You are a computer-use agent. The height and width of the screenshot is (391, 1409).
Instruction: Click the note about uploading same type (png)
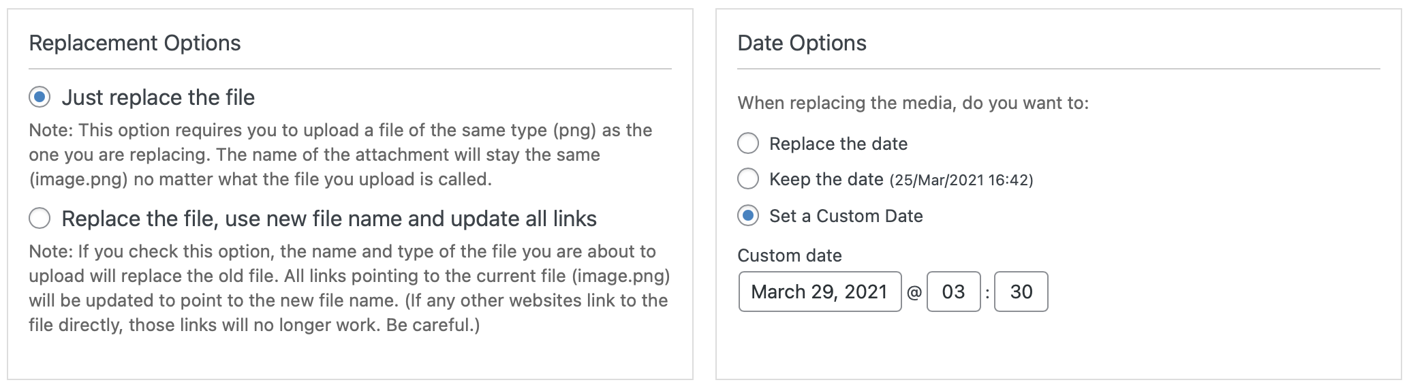tap(341, 155)
